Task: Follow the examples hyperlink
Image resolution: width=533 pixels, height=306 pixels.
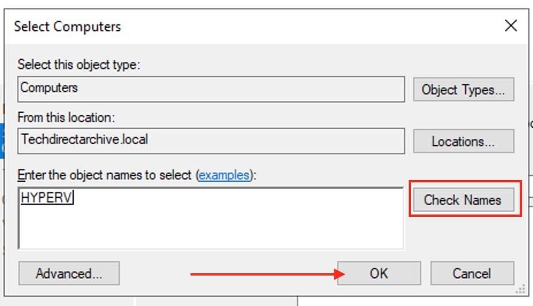Action: [223, 175]
